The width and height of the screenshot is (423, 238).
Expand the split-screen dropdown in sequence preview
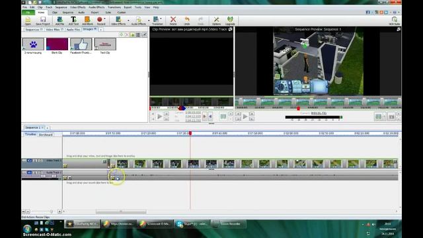click(x=384, y=116)
